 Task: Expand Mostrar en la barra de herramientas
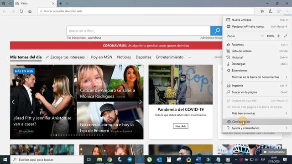[257, 77]
